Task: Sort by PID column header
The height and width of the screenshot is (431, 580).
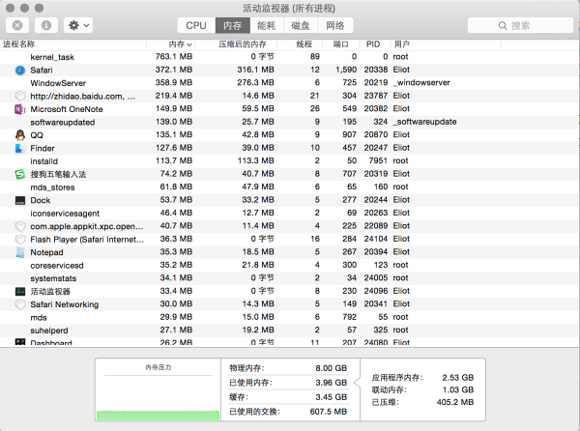Action: pyautogui.click(x=374, y=44)
